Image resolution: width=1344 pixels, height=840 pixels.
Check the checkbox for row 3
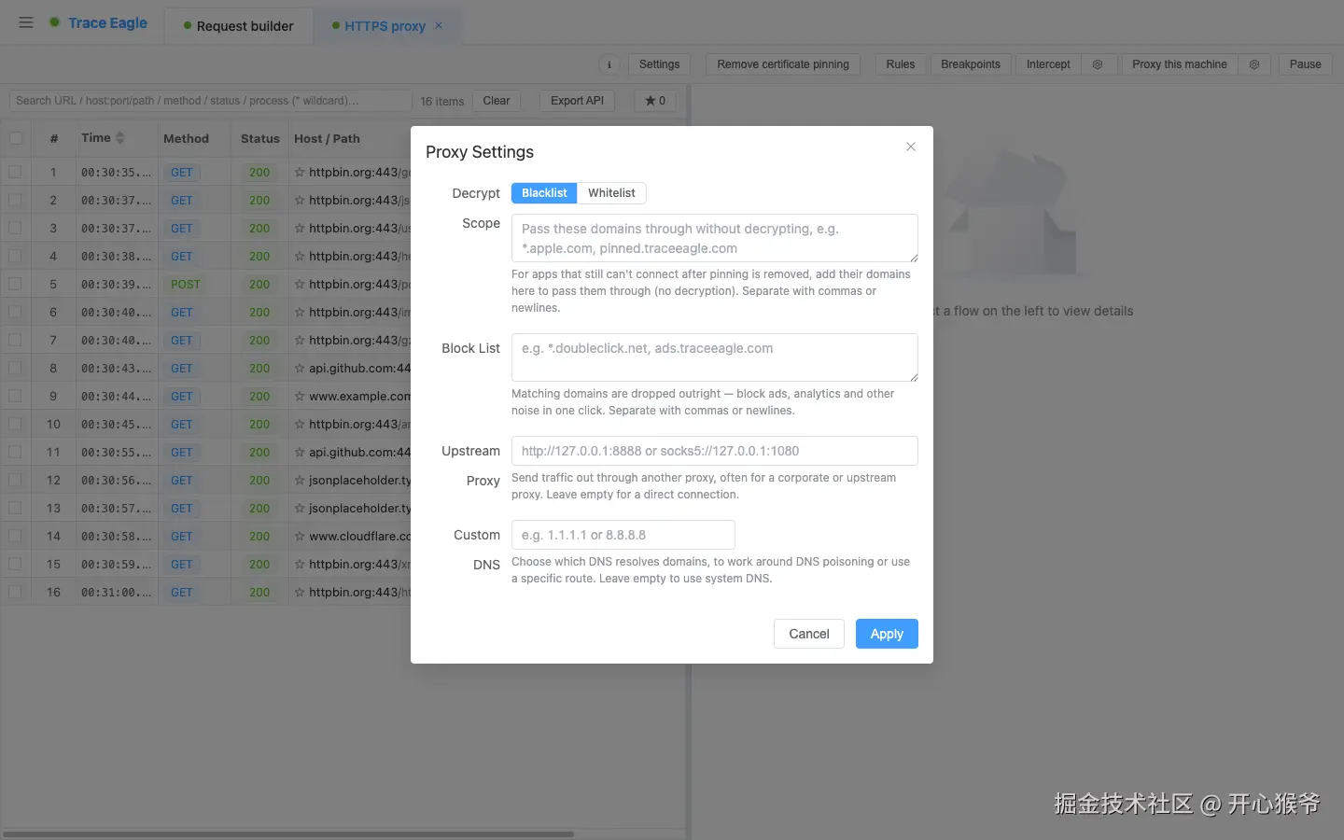coord(16,229)
